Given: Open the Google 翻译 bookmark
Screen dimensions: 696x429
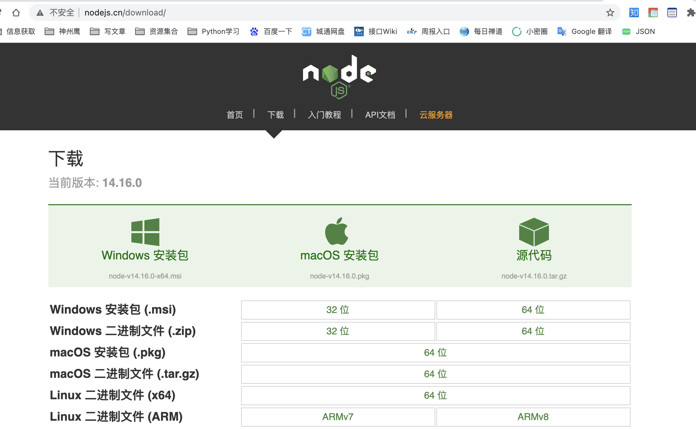Looking at the screenshot, I should (x=584, y=31).
